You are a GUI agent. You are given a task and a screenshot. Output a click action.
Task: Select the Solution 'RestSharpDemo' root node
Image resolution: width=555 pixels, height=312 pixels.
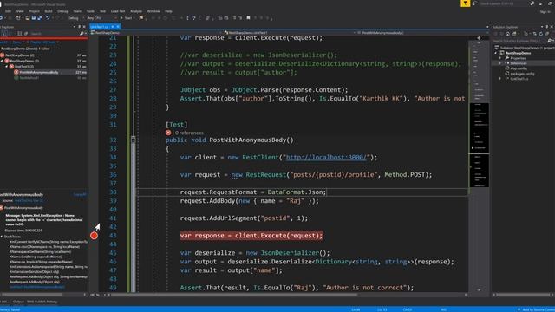[x=526, y=48]
